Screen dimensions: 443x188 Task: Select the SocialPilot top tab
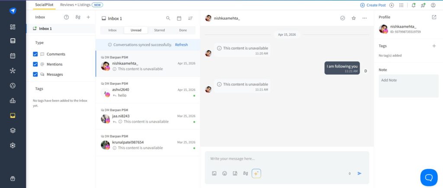click(45, 5)
